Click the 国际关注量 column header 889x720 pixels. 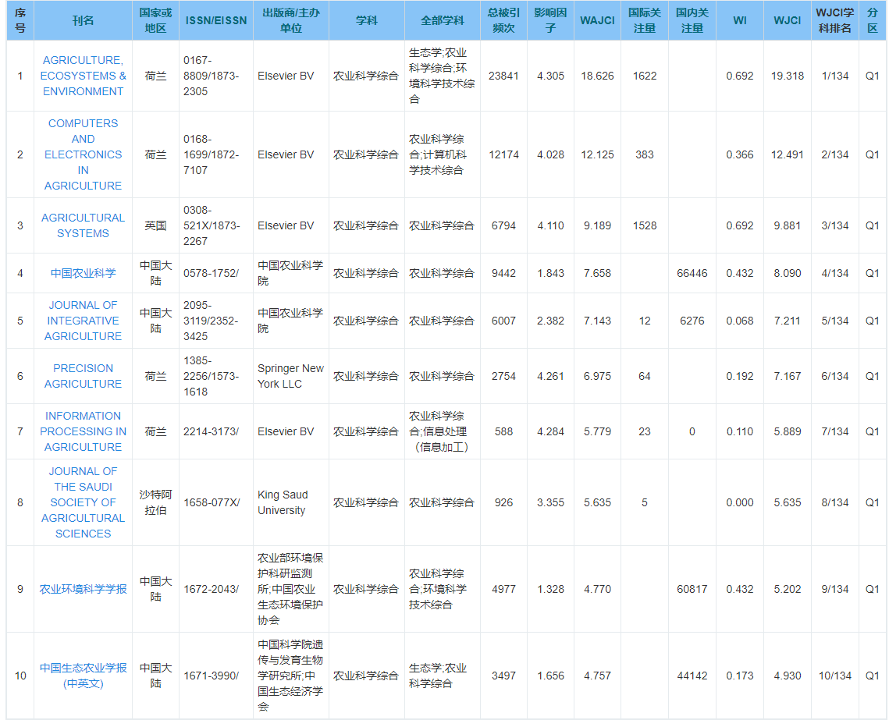tap(645, 20)
